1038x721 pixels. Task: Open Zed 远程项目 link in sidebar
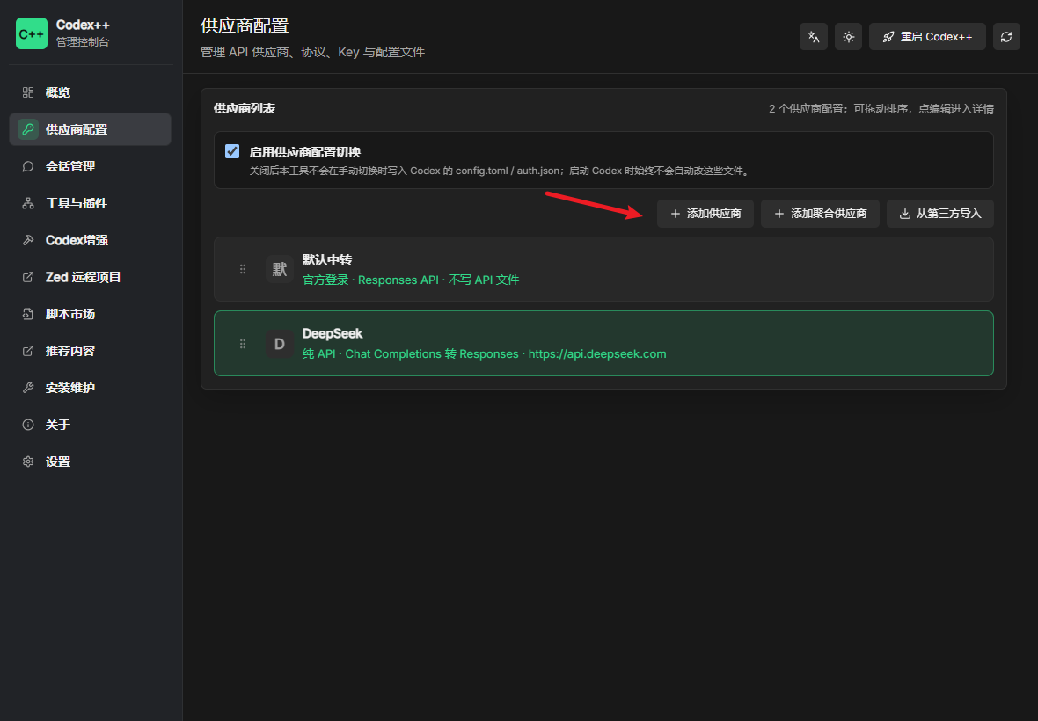click(90, 277)
